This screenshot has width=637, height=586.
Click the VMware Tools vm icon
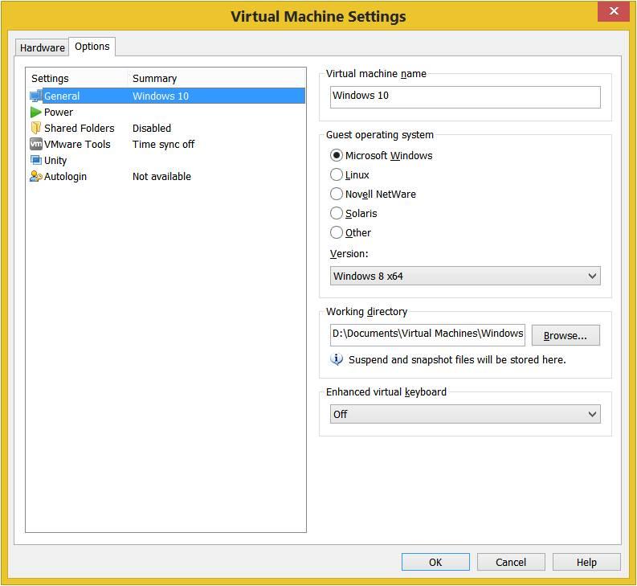click(36, 145)
